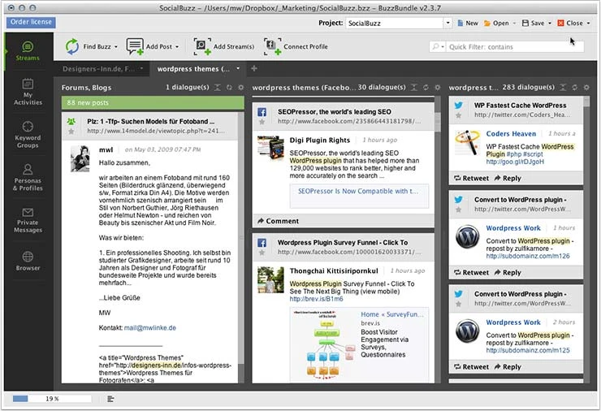The width and height of the screenshot is (601, 411).
Task: Open the Streams sidebar section
Action: [28, 51]
